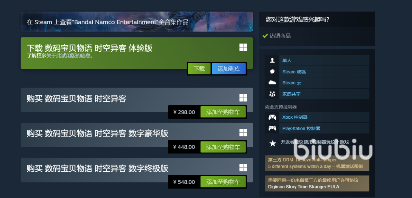Select the Steam 成就 feature link
412x198 pixels.
pos(294,72)
